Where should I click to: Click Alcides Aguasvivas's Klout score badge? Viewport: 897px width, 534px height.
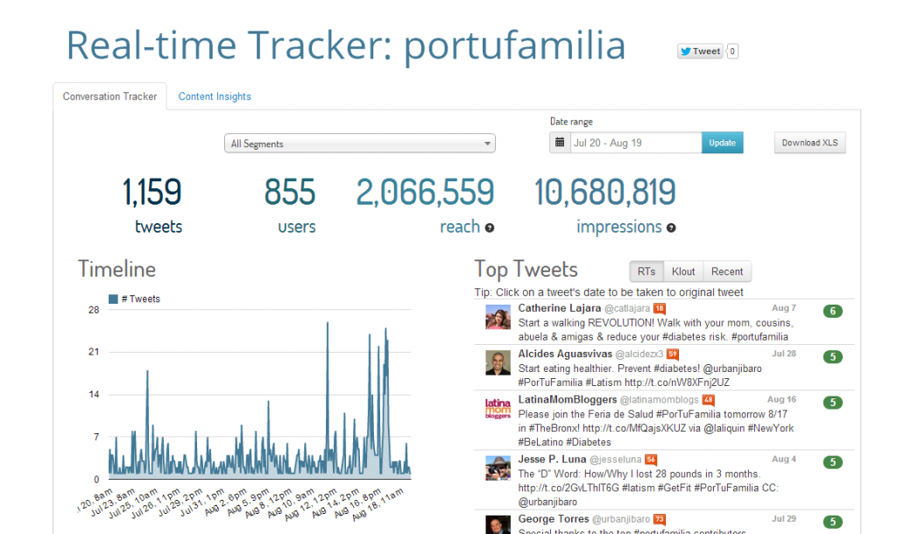(673, 354)
